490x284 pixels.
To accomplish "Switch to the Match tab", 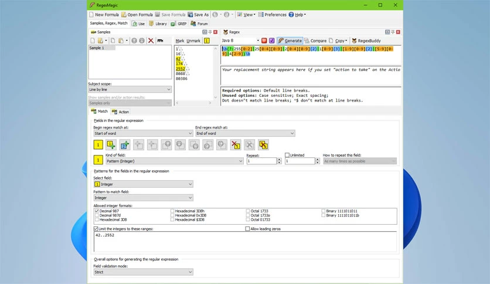I will click(x=100, y=111).
